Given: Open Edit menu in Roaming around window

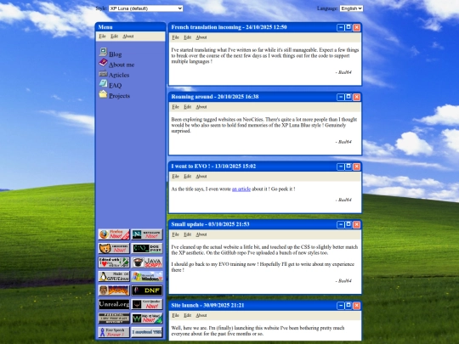Looking at the screenshot, I should (187, 107).
